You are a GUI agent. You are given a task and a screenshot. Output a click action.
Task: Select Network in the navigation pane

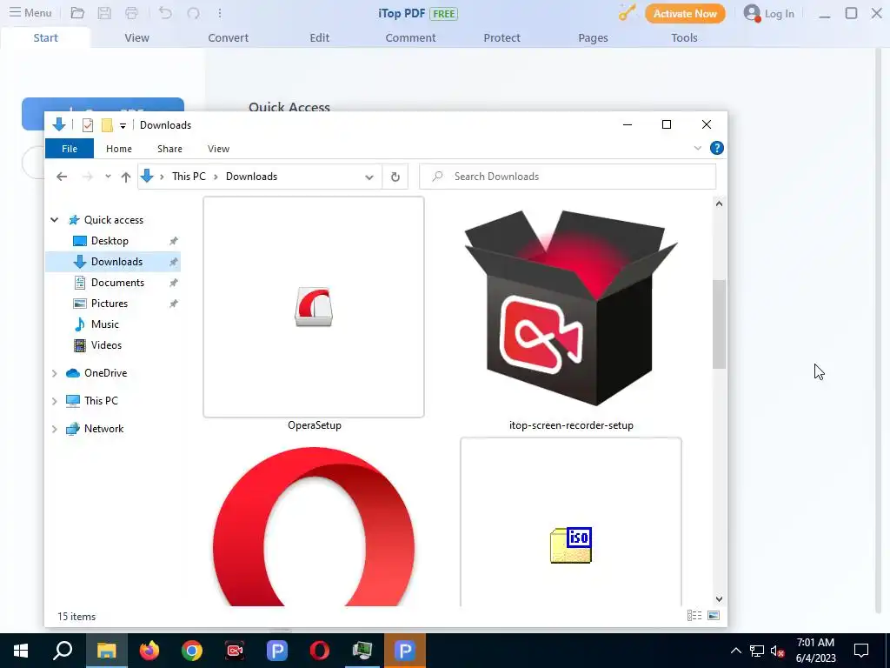pos(104,429)
